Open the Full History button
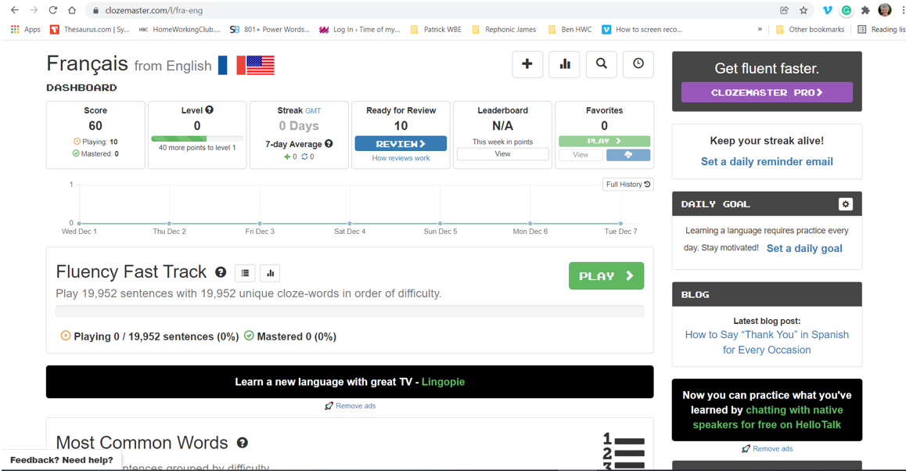The width and height of the screenshot is (906, 471). coord(628,185)
